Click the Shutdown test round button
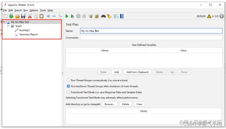The width and height of the screenshot is (226, 129). tap(84, 16)
